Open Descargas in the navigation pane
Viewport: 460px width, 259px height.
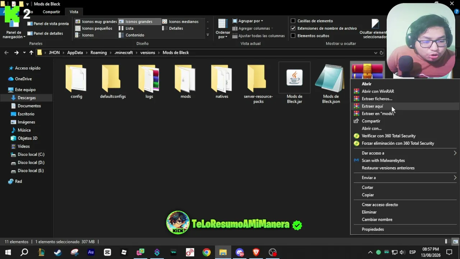(x=27, y=98)
